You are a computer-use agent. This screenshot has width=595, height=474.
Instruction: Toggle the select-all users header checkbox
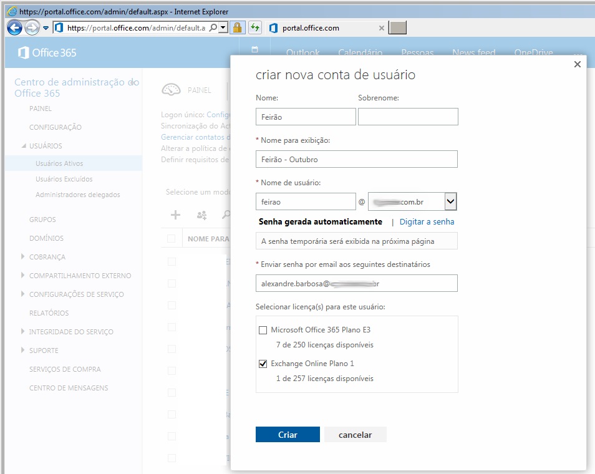tap(171, 239)
